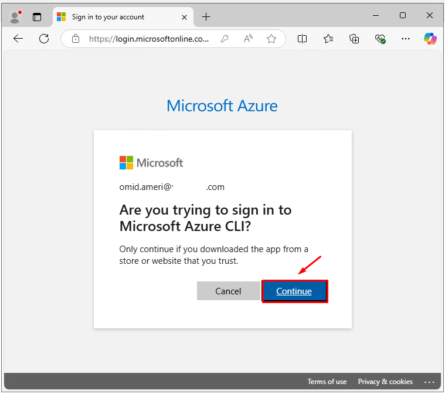Viewport: 445px width, 394px height.
Task: Add this page to favorites star
Action: tap(271, 39)
